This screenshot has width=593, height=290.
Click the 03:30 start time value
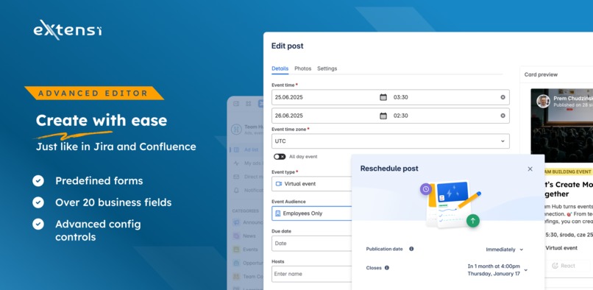click(x=400, y=97)
